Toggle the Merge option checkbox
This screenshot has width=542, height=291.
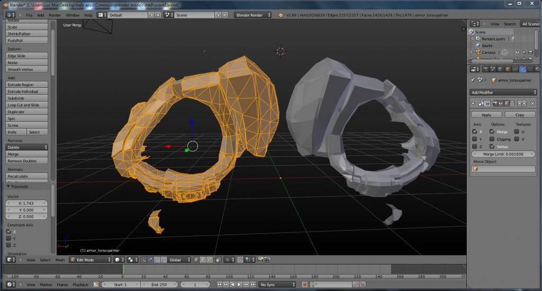click(492, 131)
